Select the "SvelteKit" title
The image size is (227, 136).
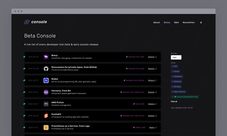[x=56, y=114]
